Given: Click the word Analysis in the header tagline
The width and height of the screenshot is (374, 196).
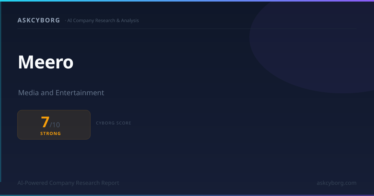Looking at the screenshot, I should tap(129, 21).
